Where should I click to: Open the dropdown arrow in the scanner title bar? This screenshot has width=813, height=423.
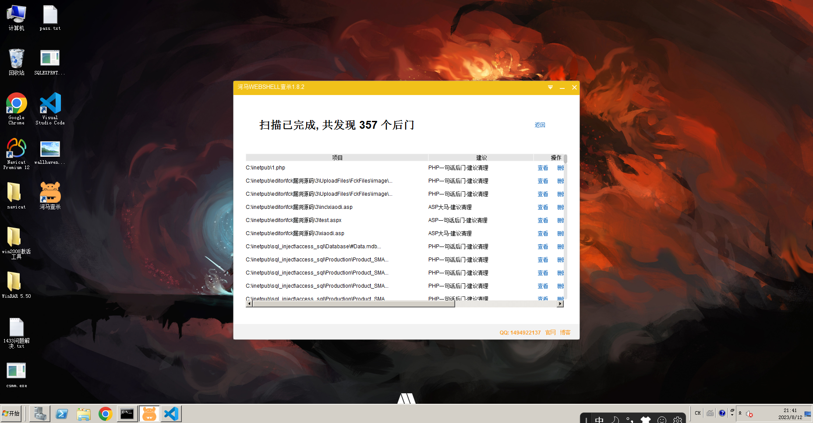click(x=550, y=87)
